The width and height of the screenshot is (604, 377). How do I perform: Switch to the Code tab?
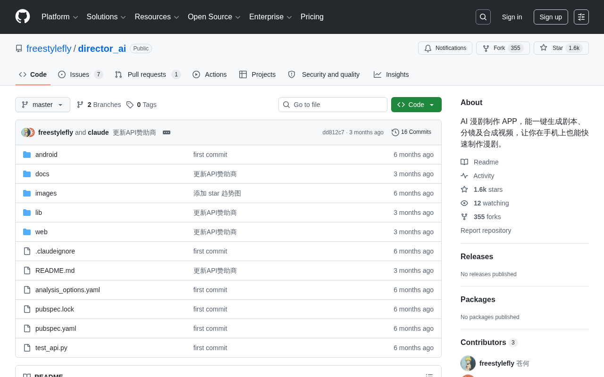pos(33,74)
